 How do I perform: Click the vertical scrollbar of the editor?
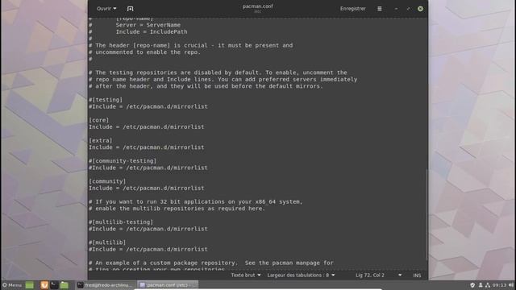point(427,214)
